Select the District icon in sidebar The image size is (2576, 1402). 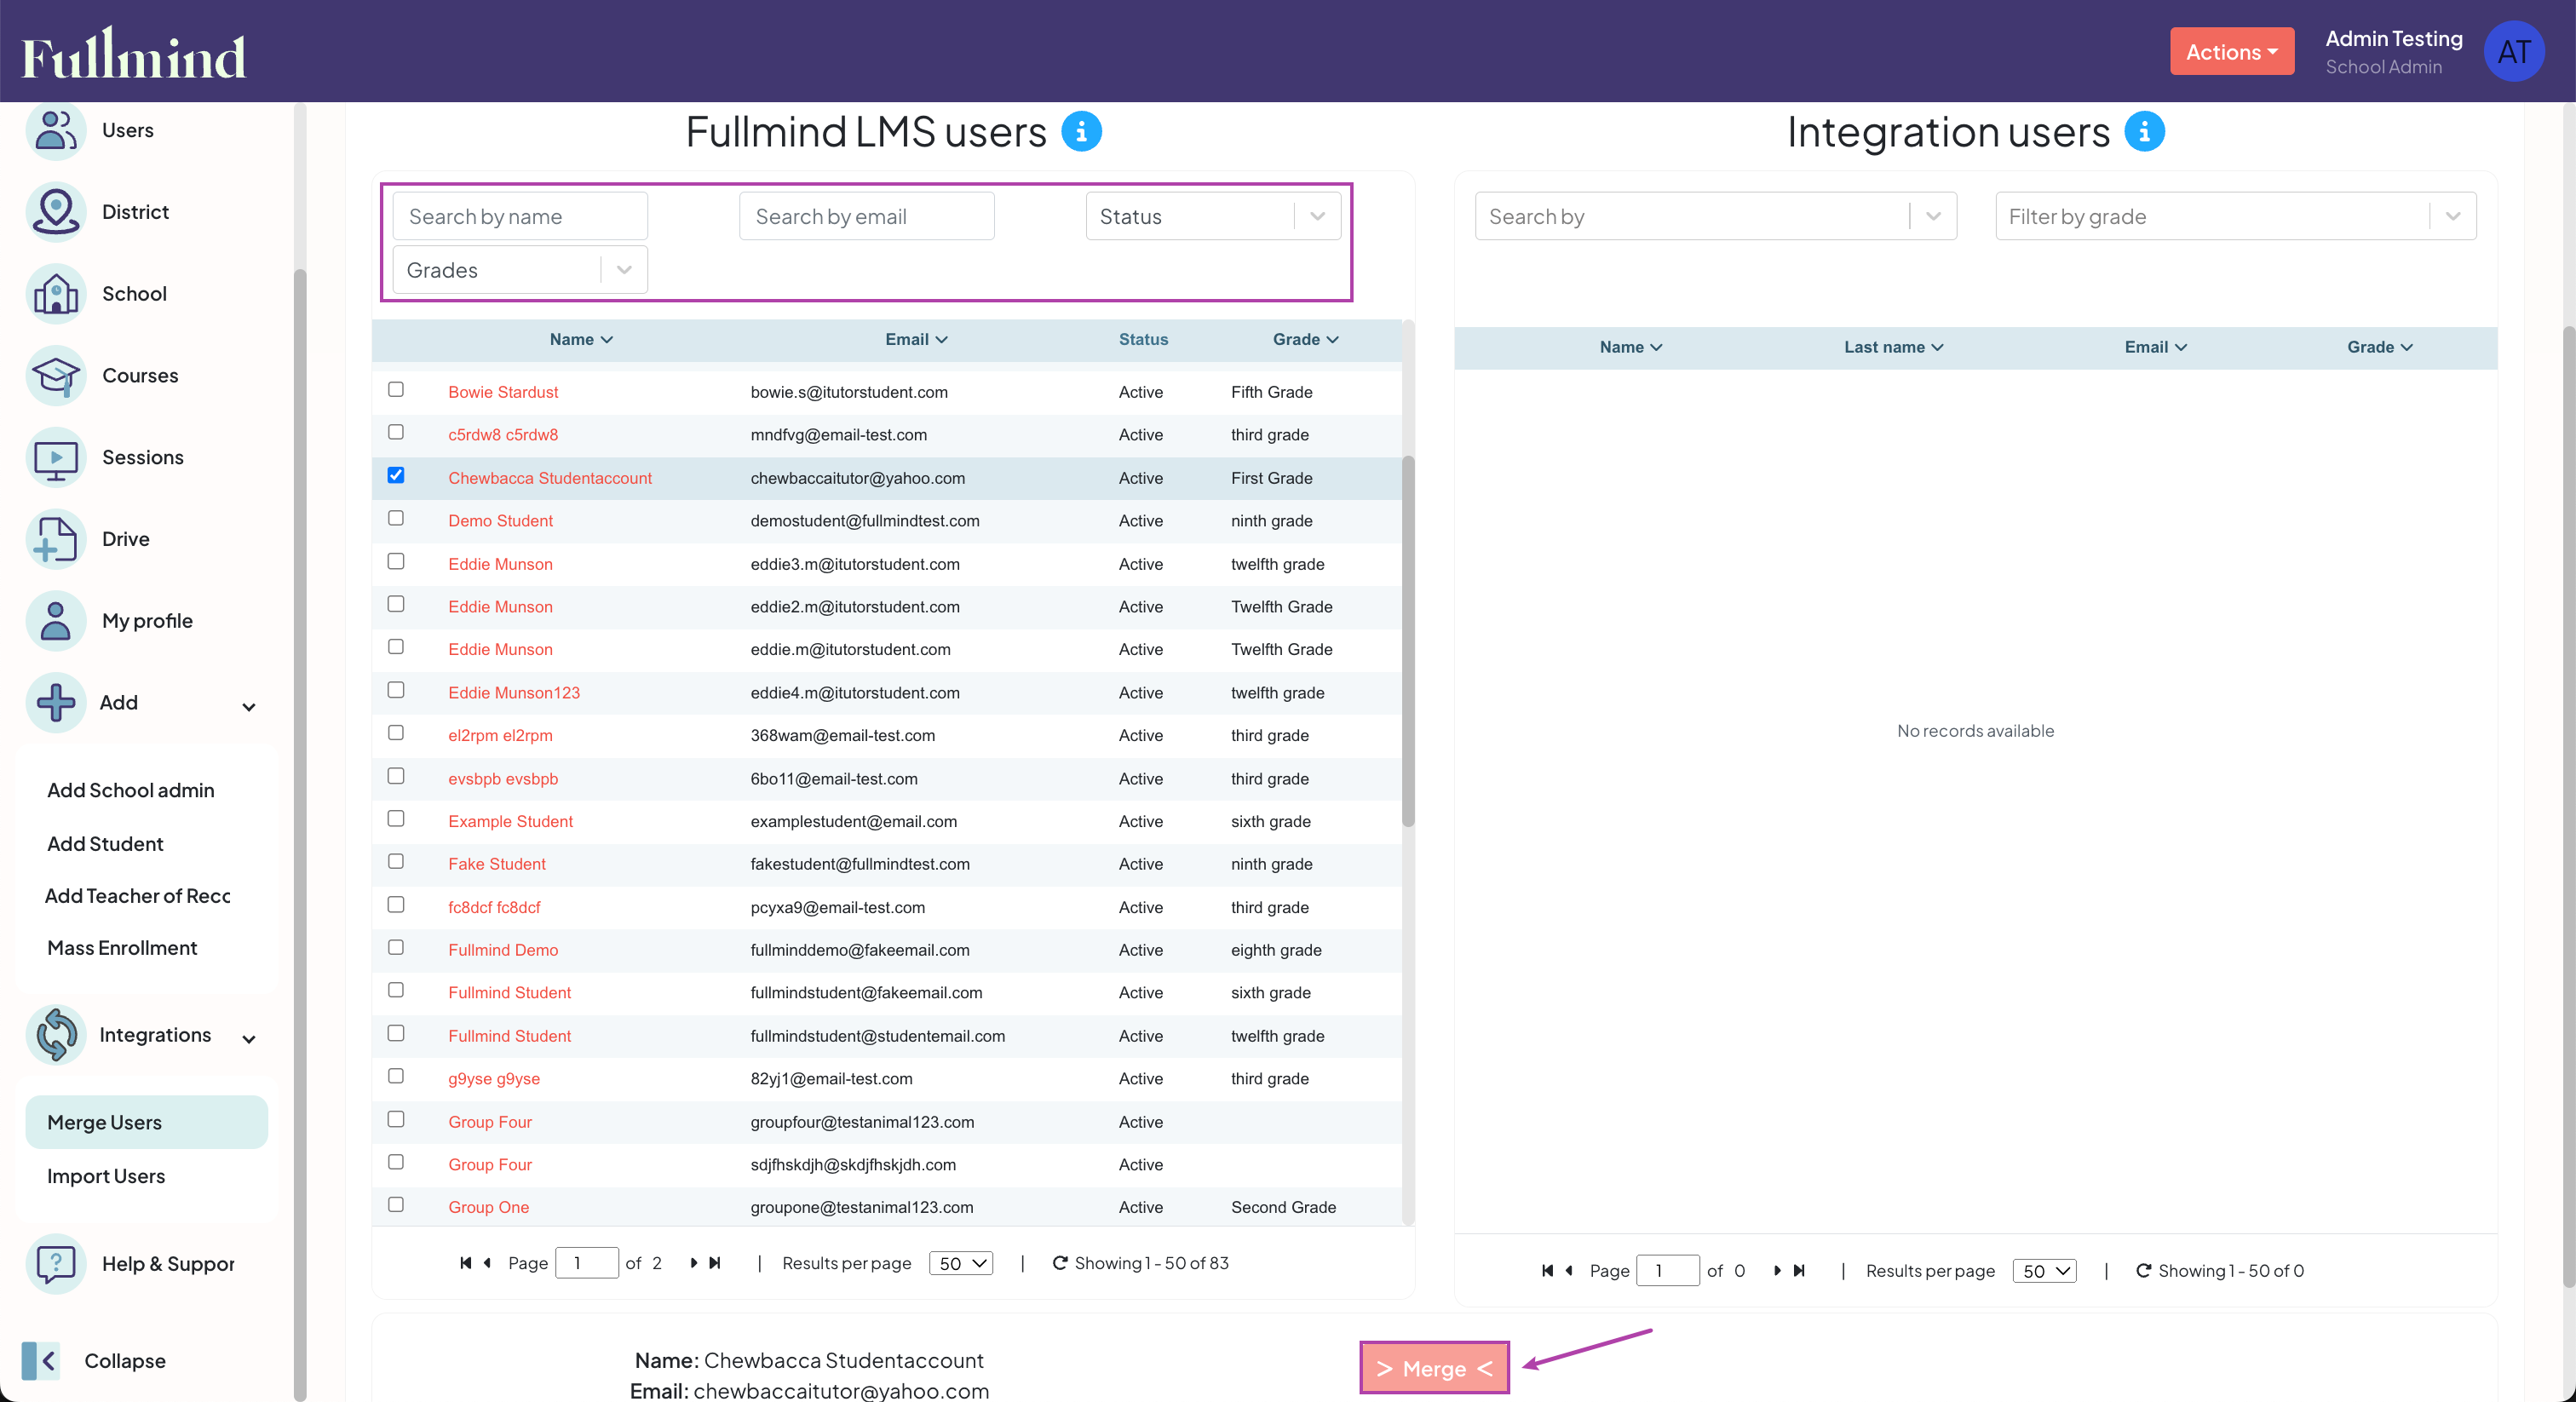(55, 211)
